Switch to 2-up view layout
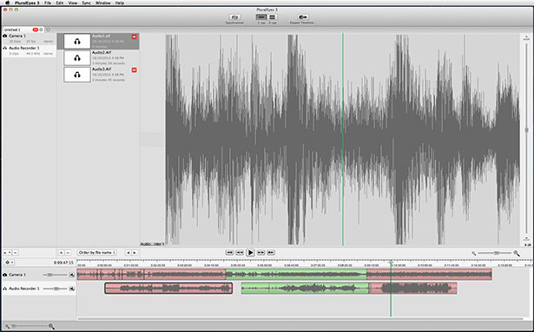534x332 pixels. coord(272,17)
